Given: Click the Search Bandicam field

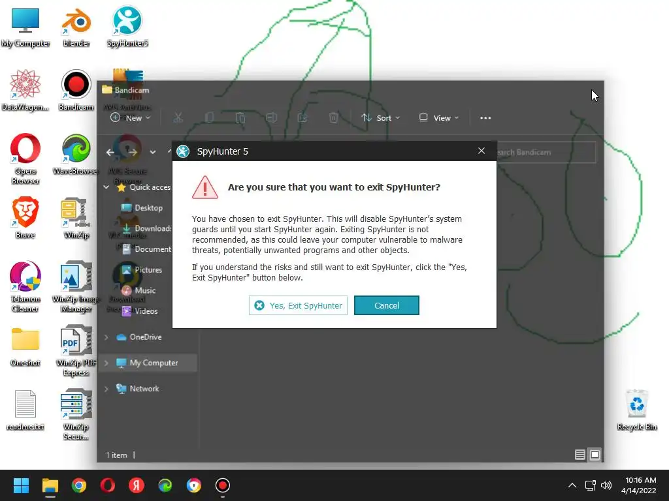Looking at the screenshot, I should (546, 152).
